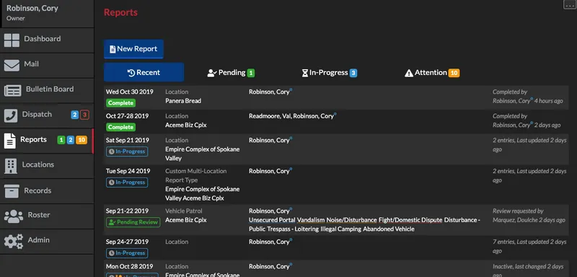Click the Admin gears icon
The image size is (577, 277).
[x=14, y=242]
